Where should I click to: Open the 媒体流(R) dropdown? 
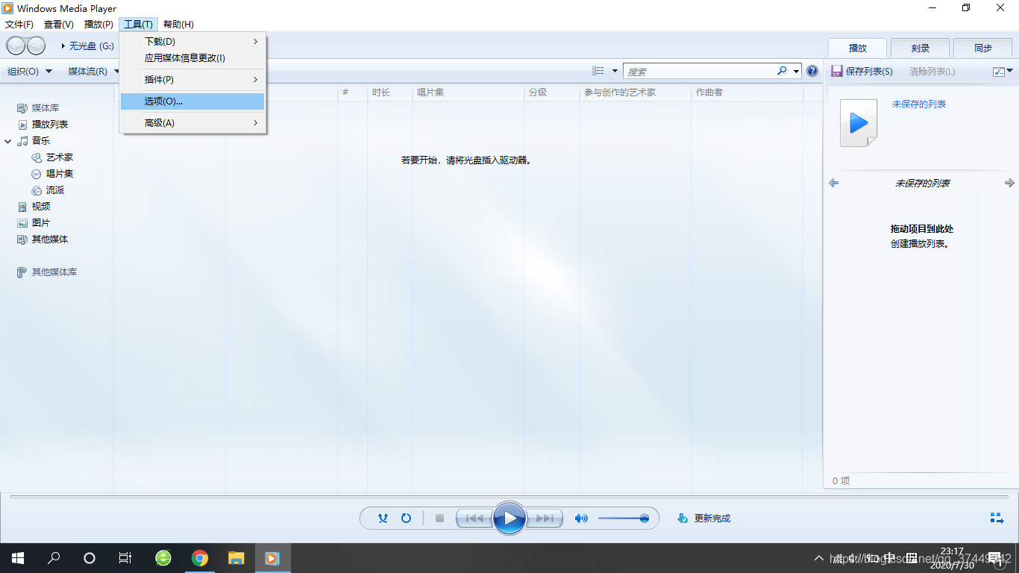pyautogui.click(x=93, y=72)
